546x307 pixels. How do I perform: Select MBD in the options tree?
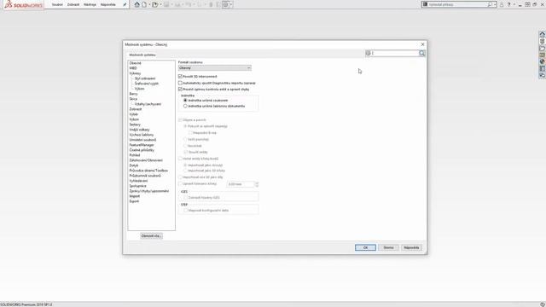pos(133,68)
